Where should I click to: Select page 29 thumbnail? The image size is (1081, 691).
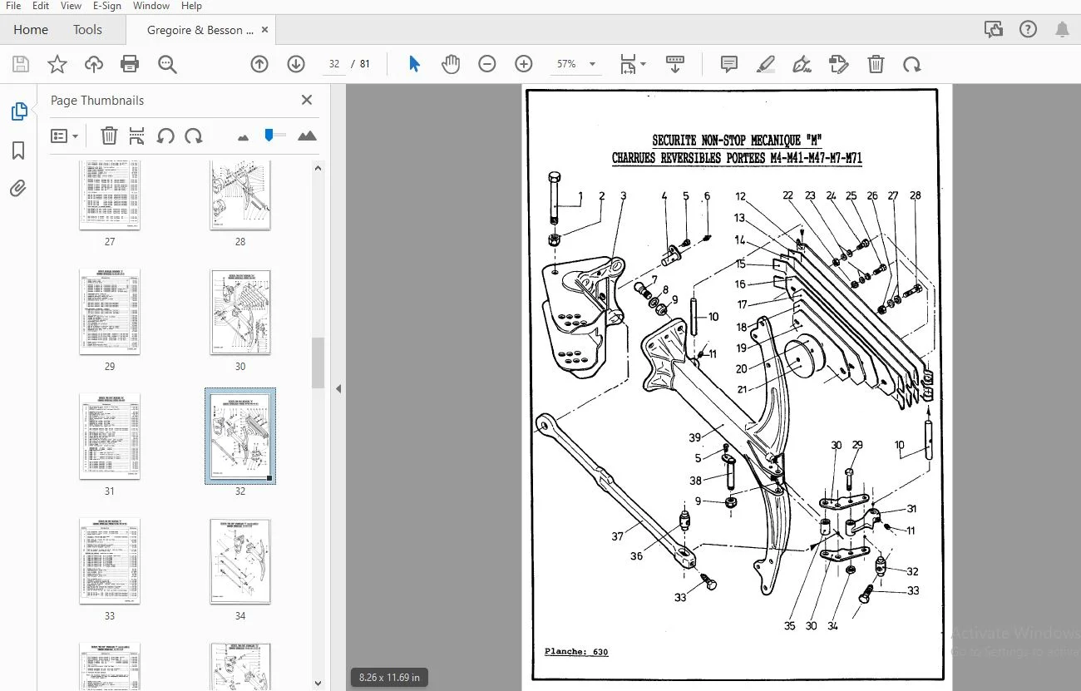(110, 312)
